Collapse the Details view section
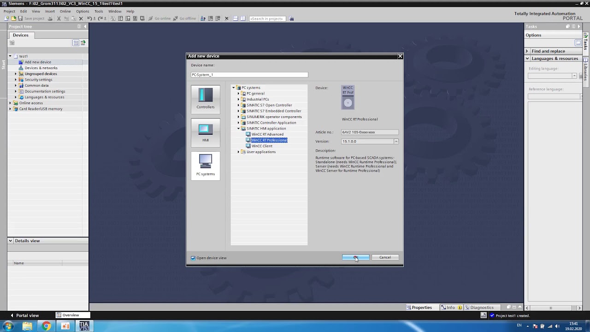Viewport: 590px width, 332px height. click(x=10, y=241)
